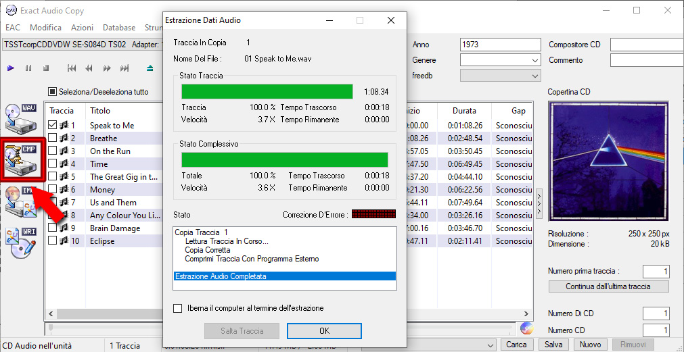
Task: Click the track title Brain Damage
Action: [x=115, y=228]
